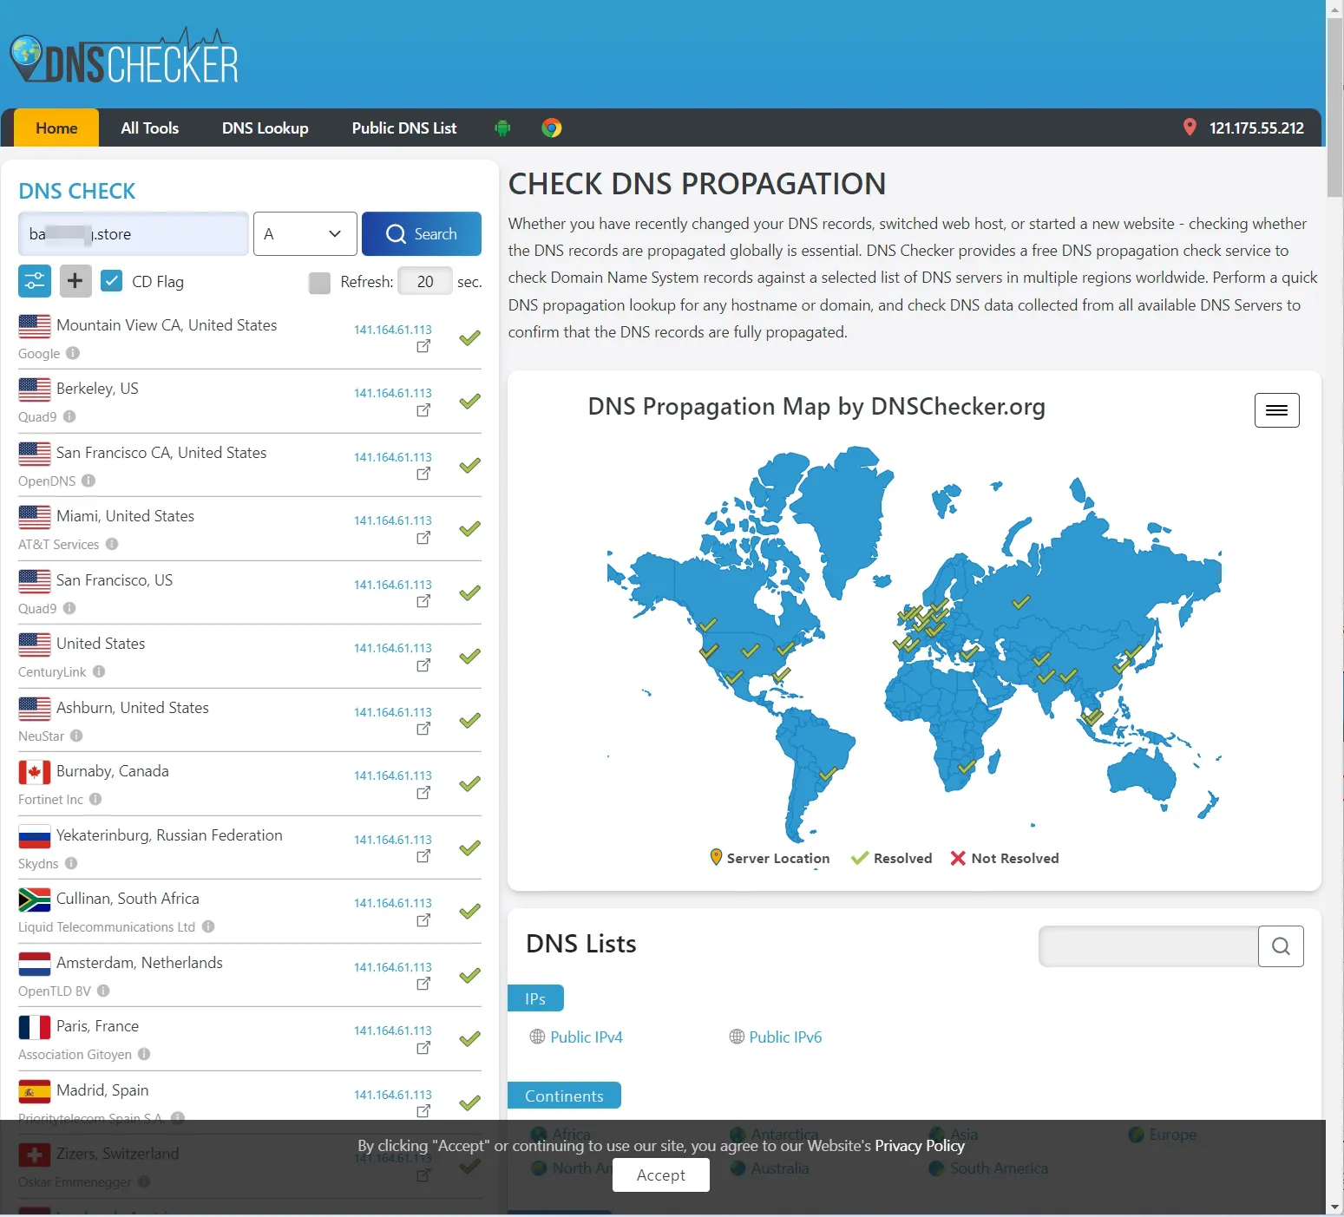
Task: Show info for Fortinet Inc provider
Action: [x=95, y=799]
